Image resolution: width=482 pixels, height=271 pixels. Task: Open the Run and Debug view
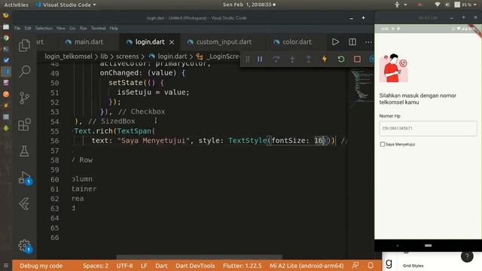(x=24, y=178)
